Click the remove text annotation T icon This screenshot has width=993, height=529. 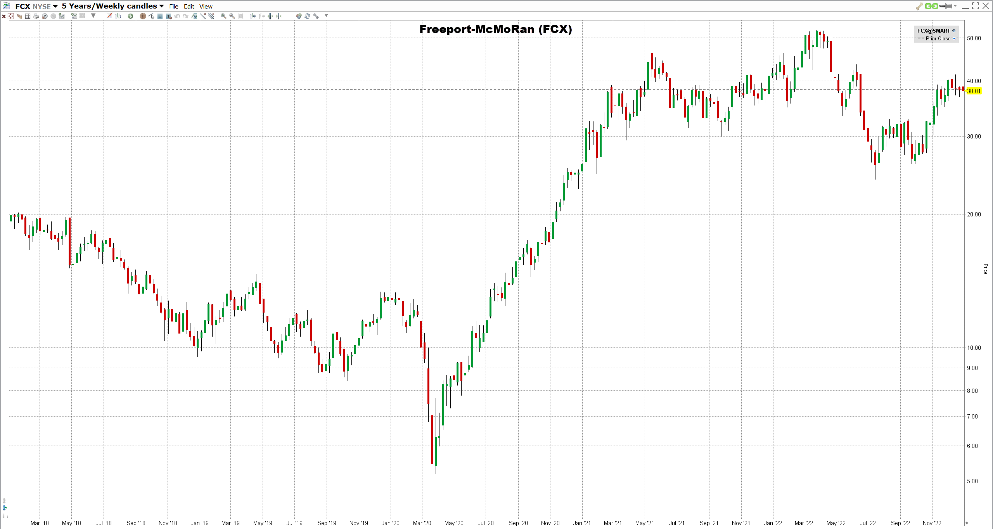click(168, 16)
